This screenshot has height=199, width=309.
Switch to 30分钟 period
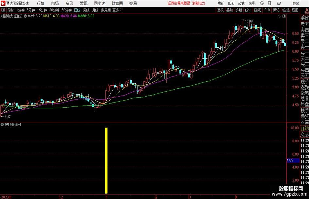[54, 10]
